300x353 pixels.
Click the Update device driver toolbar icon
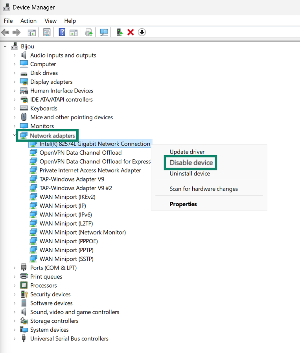(x=88, y=32)
